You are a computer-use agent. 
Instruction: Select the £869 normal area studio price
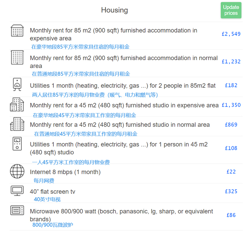pos(231,125)
